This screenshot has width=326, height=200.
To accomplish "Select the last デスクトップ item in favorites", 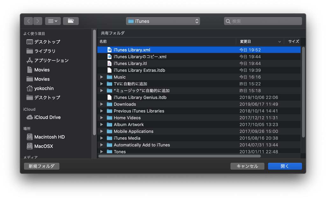I will click(x=43, y=98).
